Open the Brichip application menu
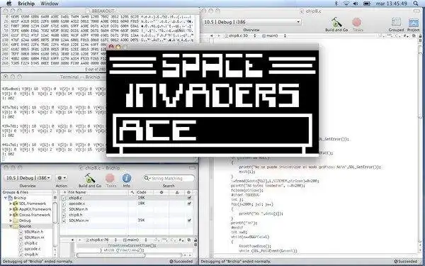The image size is (425, 266). [x=26, y=4]
